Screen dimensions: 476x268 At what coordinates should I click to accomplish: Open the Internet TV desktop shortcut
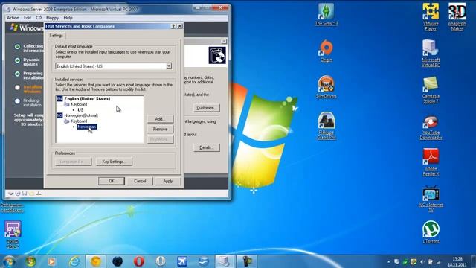pos(431,199)
